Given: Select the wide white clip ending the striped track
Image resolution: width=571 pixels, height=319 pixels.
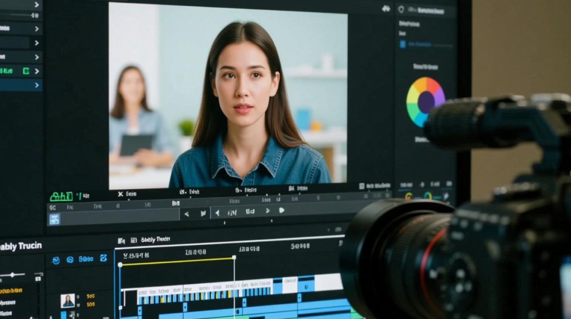Looking at the screenshot, I should (328, 282).
